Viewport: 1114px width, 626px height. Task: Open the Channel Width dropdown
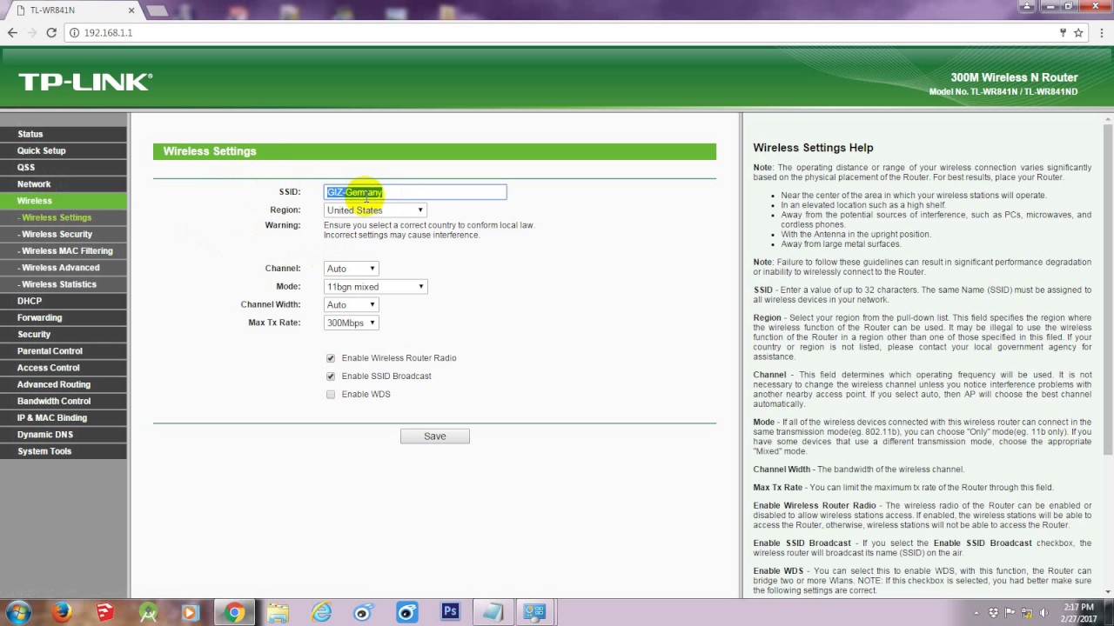pyautogui.click(x=351, y=305)
